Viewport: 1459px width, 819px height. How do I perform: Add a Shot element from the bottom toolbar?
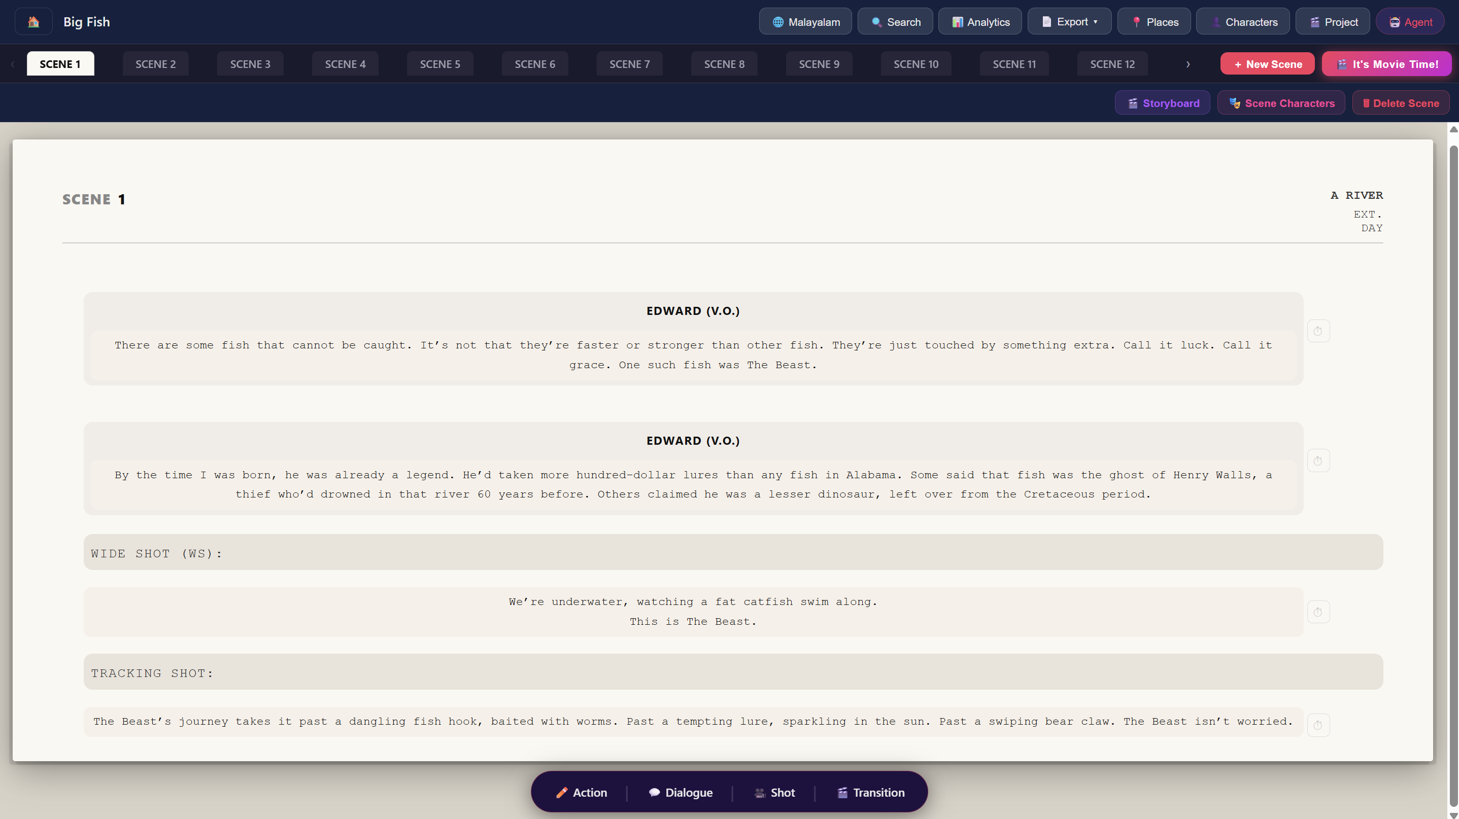(x=774, y=793)
